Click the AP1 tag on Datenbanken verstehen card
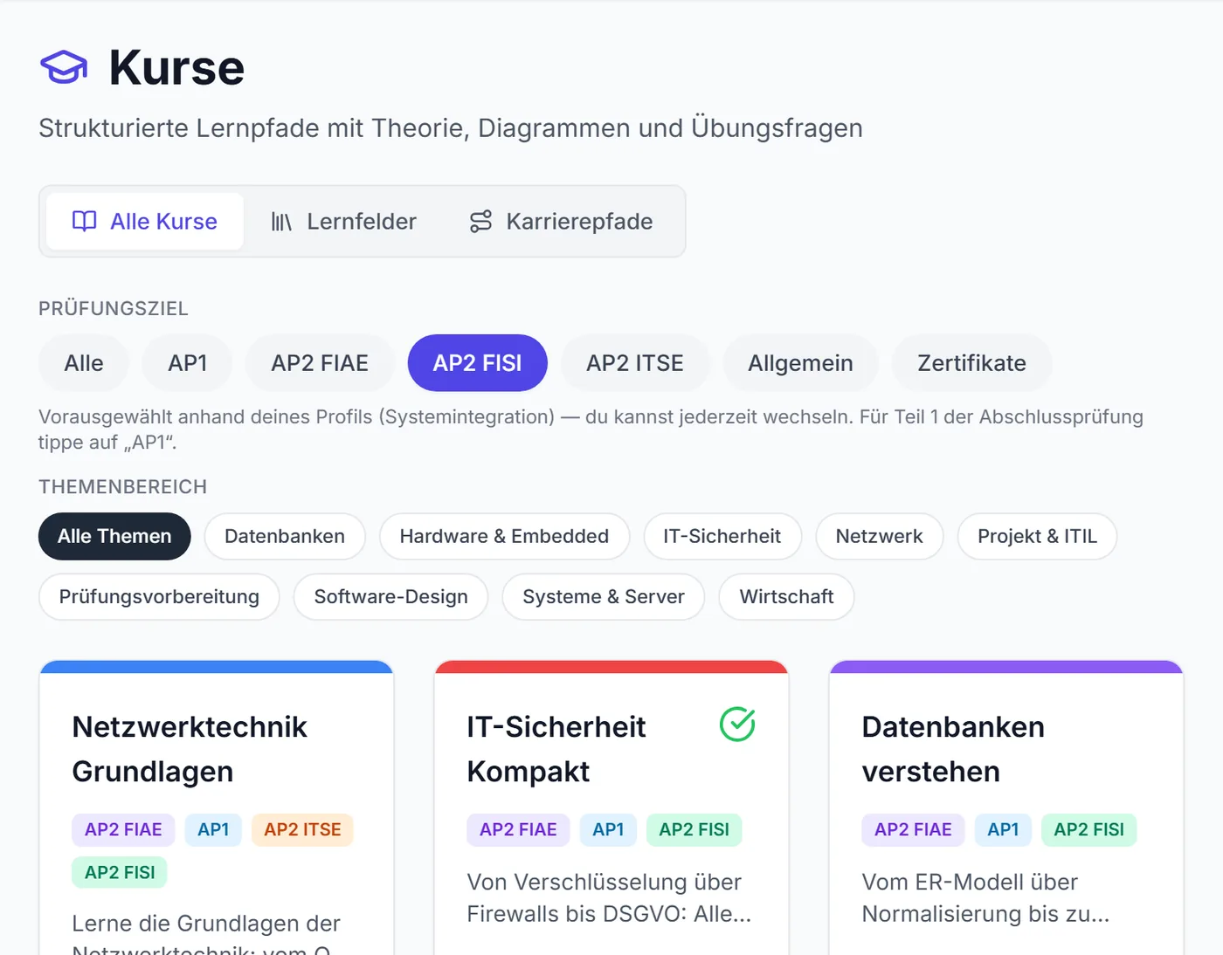The height and width of the screenshot is (955, 1223). click(x=1003, y=829)
